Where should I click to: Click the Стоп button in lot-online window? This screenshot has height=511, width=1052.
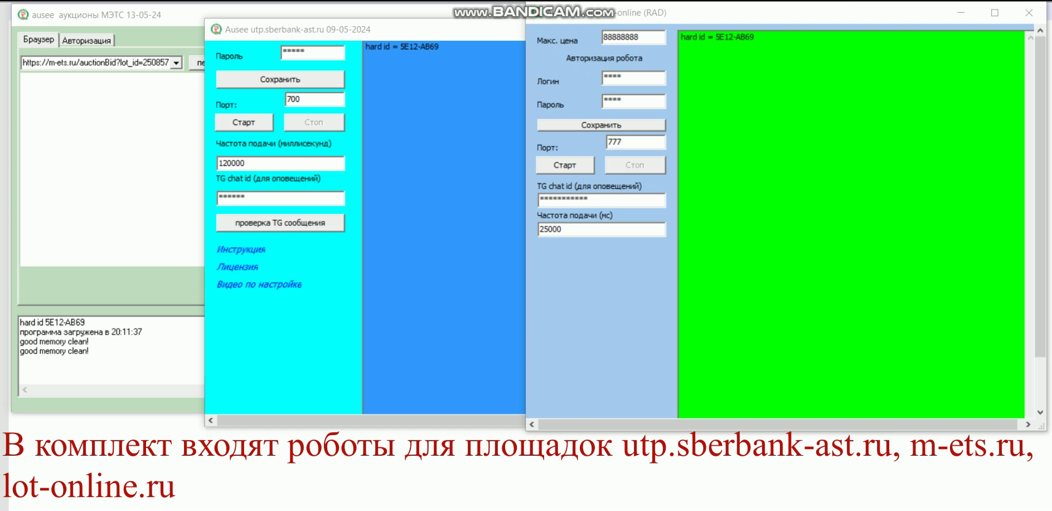[x=635, y=165]
